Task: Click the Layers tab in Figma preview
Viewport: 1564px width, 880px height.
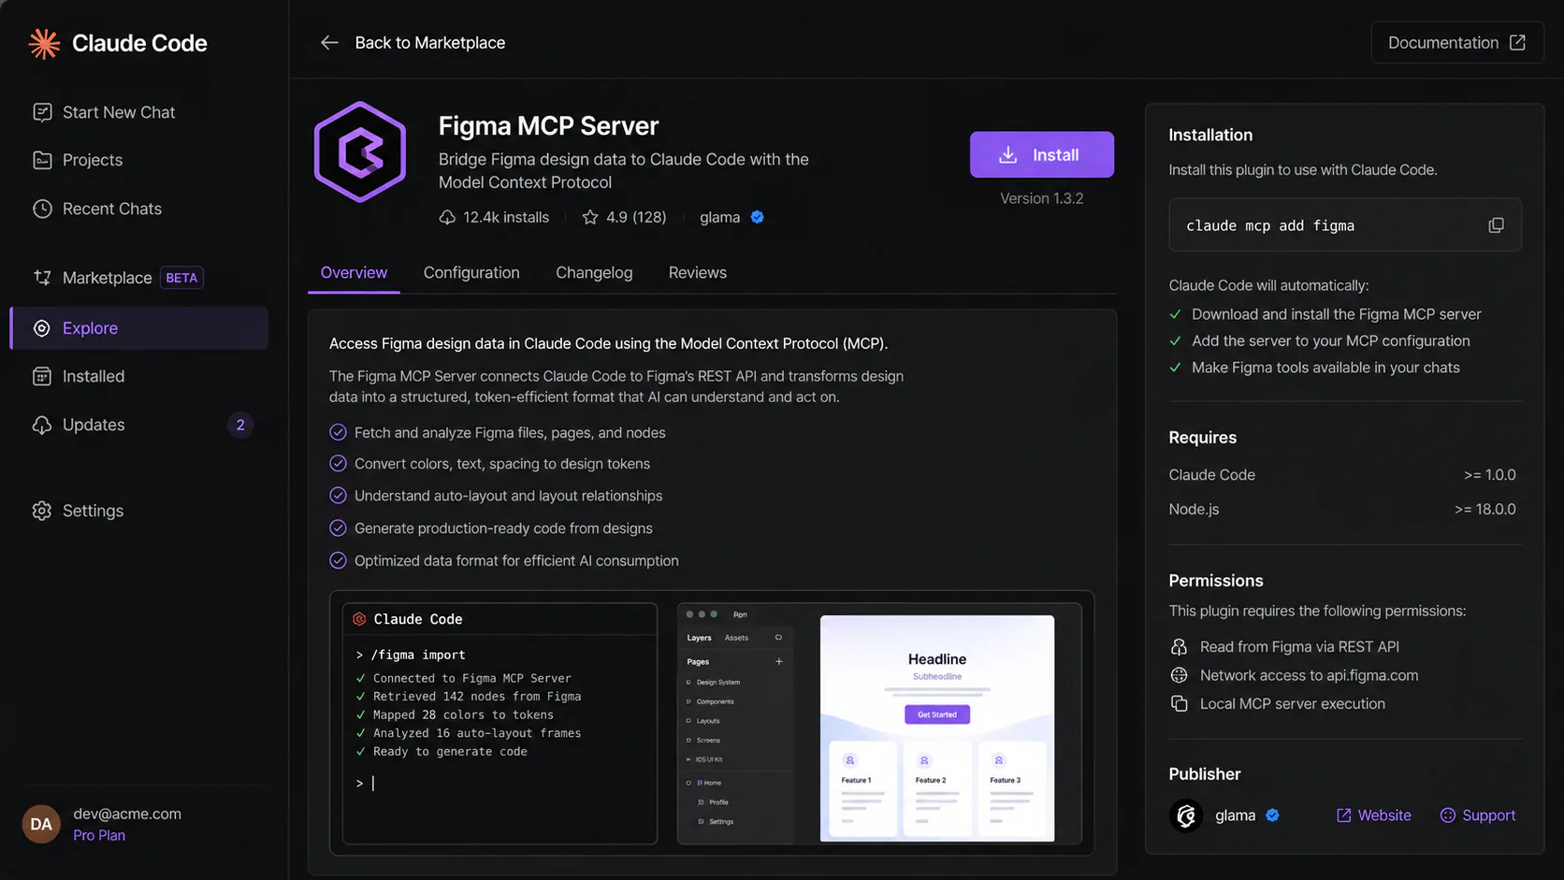Action: click(x=699, y=638)
